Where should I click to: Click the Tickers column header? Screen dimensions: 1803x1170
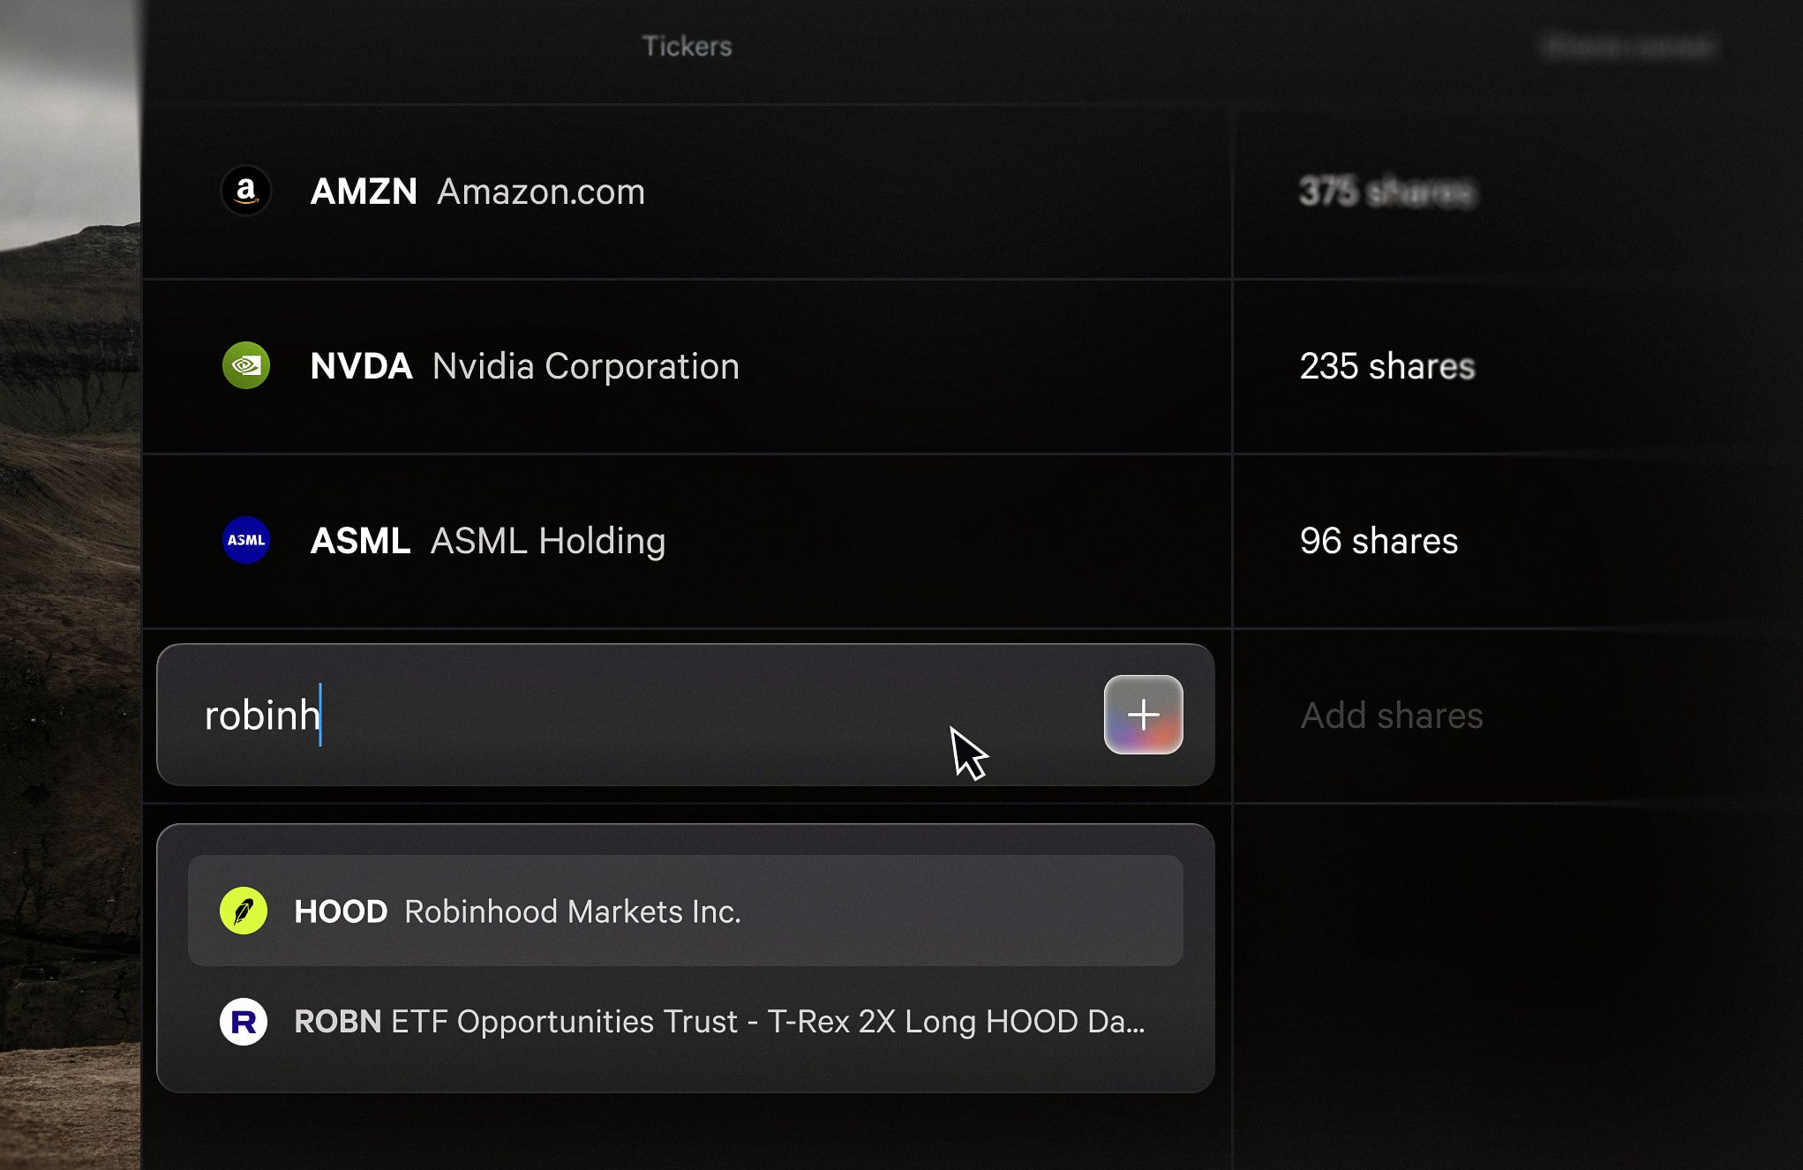click(687, 46)
